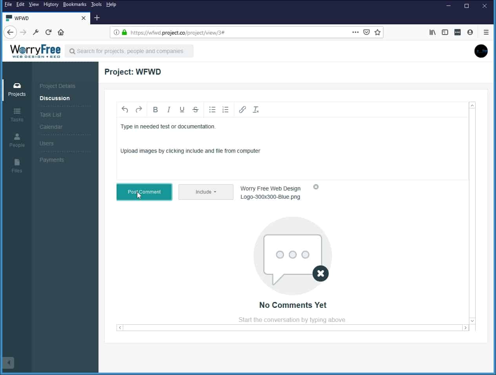Toggle strikethrough formatting
496x375 pixels.
(195, 110)
